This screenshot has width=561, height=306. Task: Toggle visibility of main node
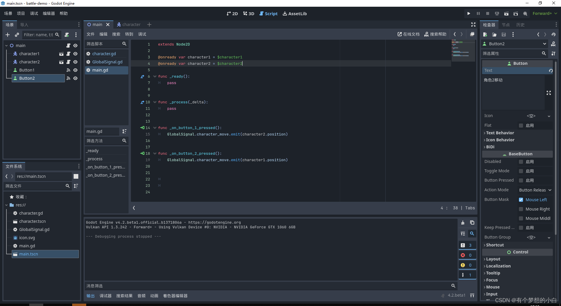pyautogui.click(x=75, y=46)
